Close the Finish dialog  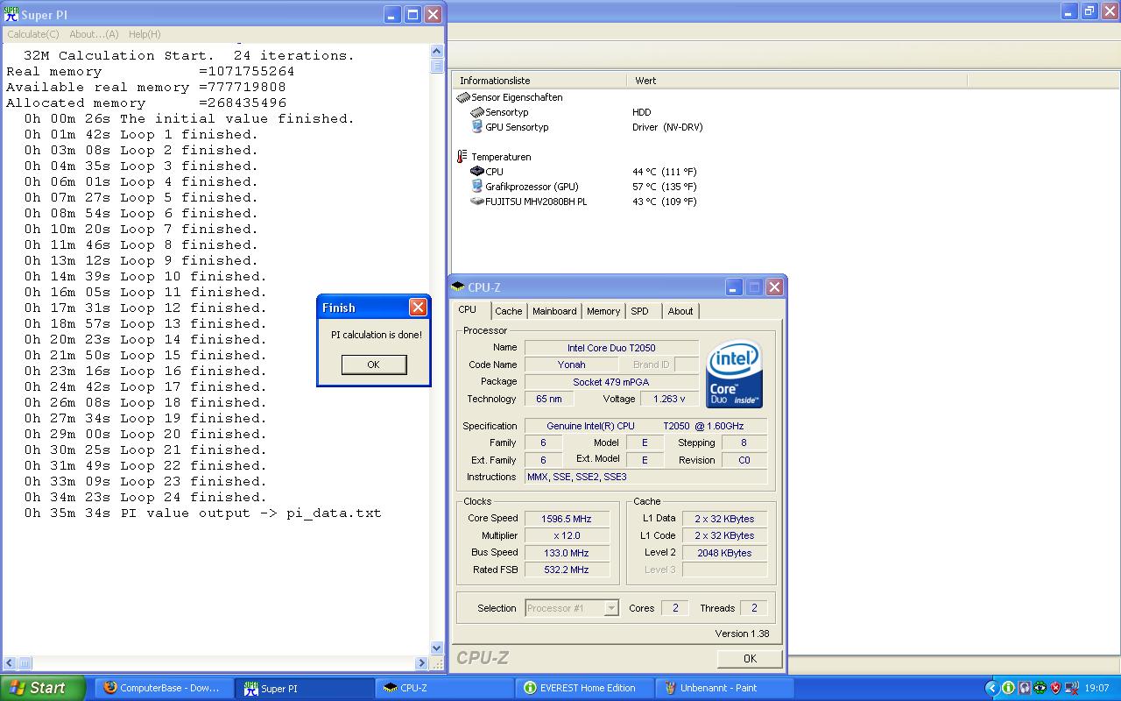[x=418, y=307]
